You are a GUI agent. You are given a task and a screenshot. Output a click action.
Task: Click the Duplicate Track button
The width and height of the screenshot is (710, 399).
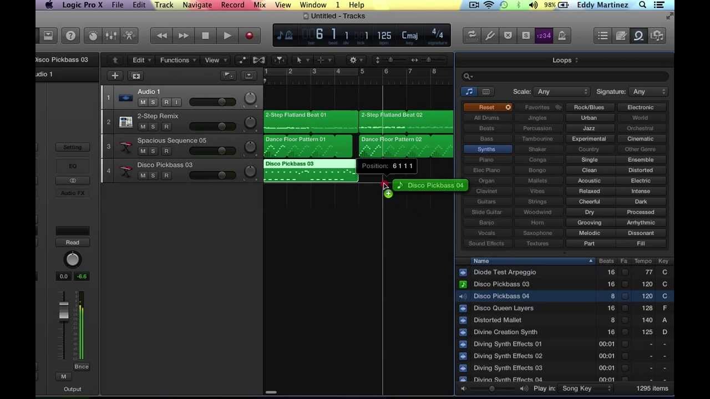(136, 76)
